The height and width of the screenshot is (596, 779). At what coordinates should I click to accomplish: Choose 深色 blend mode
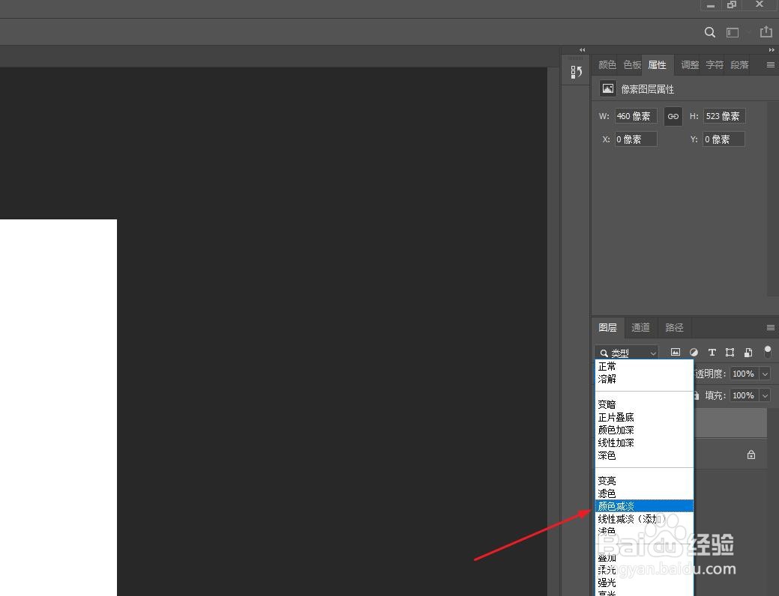644,455
